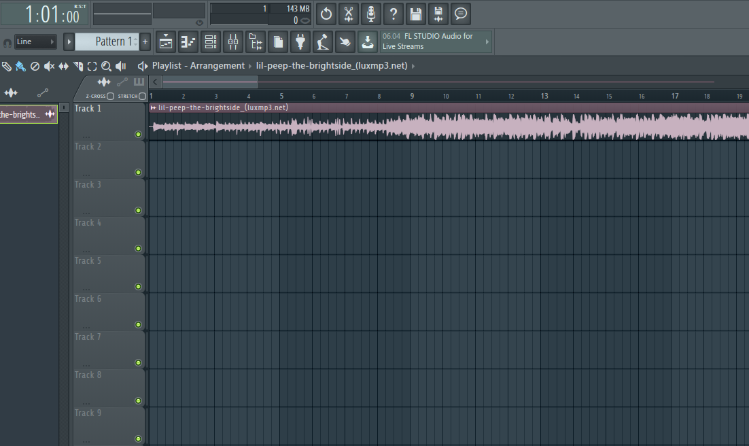
Task: Select the Paint brush tool
Action: 20,67
